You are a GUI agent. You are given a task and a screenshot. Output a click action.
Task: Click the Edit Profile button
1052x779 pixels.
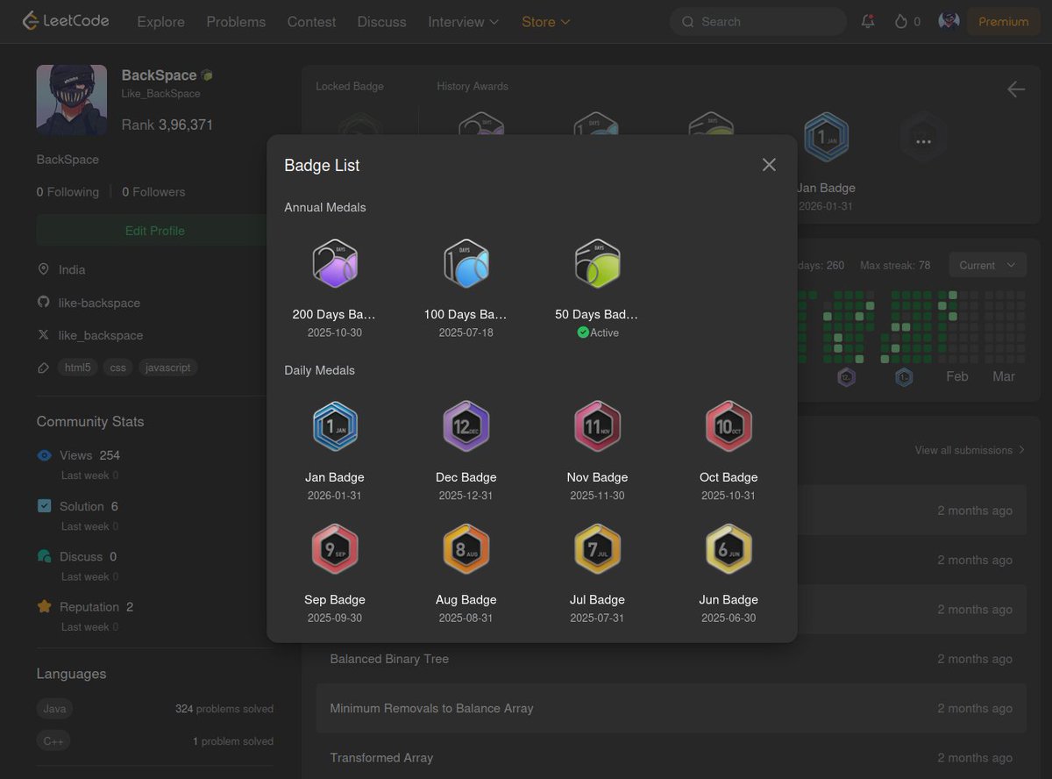pyautogui.click(x=154, y=231)
